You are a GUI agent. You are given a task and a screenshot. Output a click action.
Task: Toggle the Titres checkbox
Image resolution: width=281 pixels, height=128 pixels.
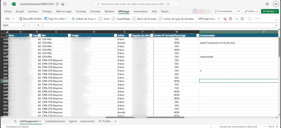click(x=100, y=19)
